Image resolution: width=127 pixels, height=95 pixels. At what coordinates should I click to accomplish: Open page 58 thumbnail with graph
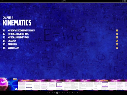tap(56, 85)
